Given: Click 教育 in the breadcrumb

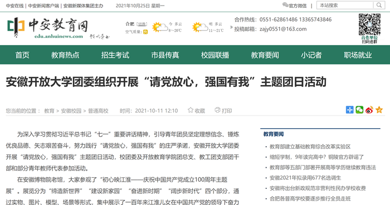Looking at the screenshot, I should (x=49, y=111).
